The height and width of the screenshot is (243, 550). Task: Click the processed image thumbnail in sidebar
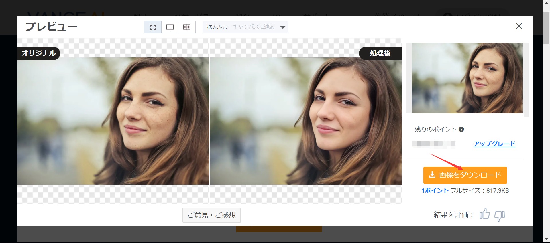click(x=467, y=78)
